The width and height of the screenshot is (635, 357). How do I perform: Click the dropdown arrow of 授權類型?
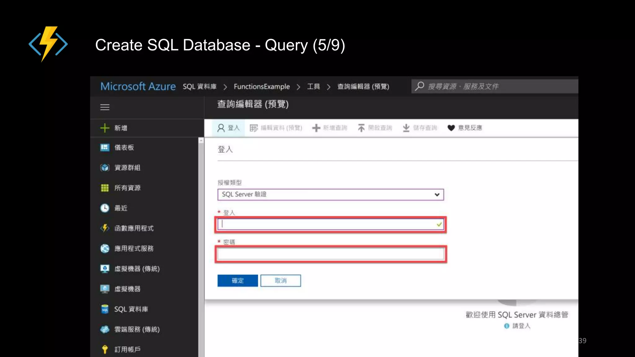click(x=437, y=195)
